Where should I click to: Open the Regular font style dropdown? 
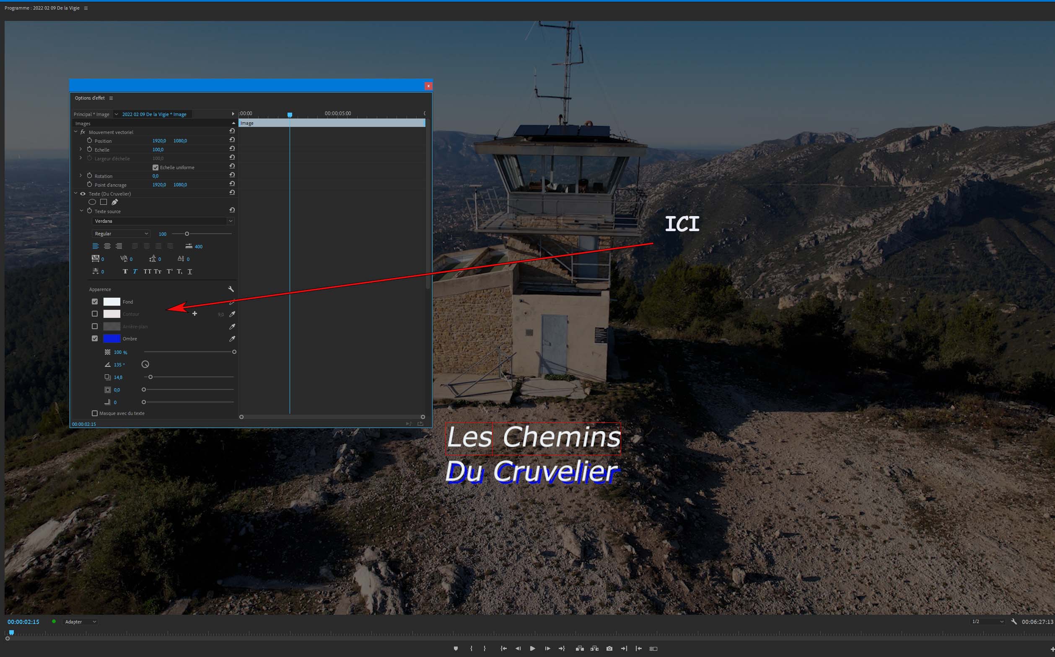(x=121, y=234)
